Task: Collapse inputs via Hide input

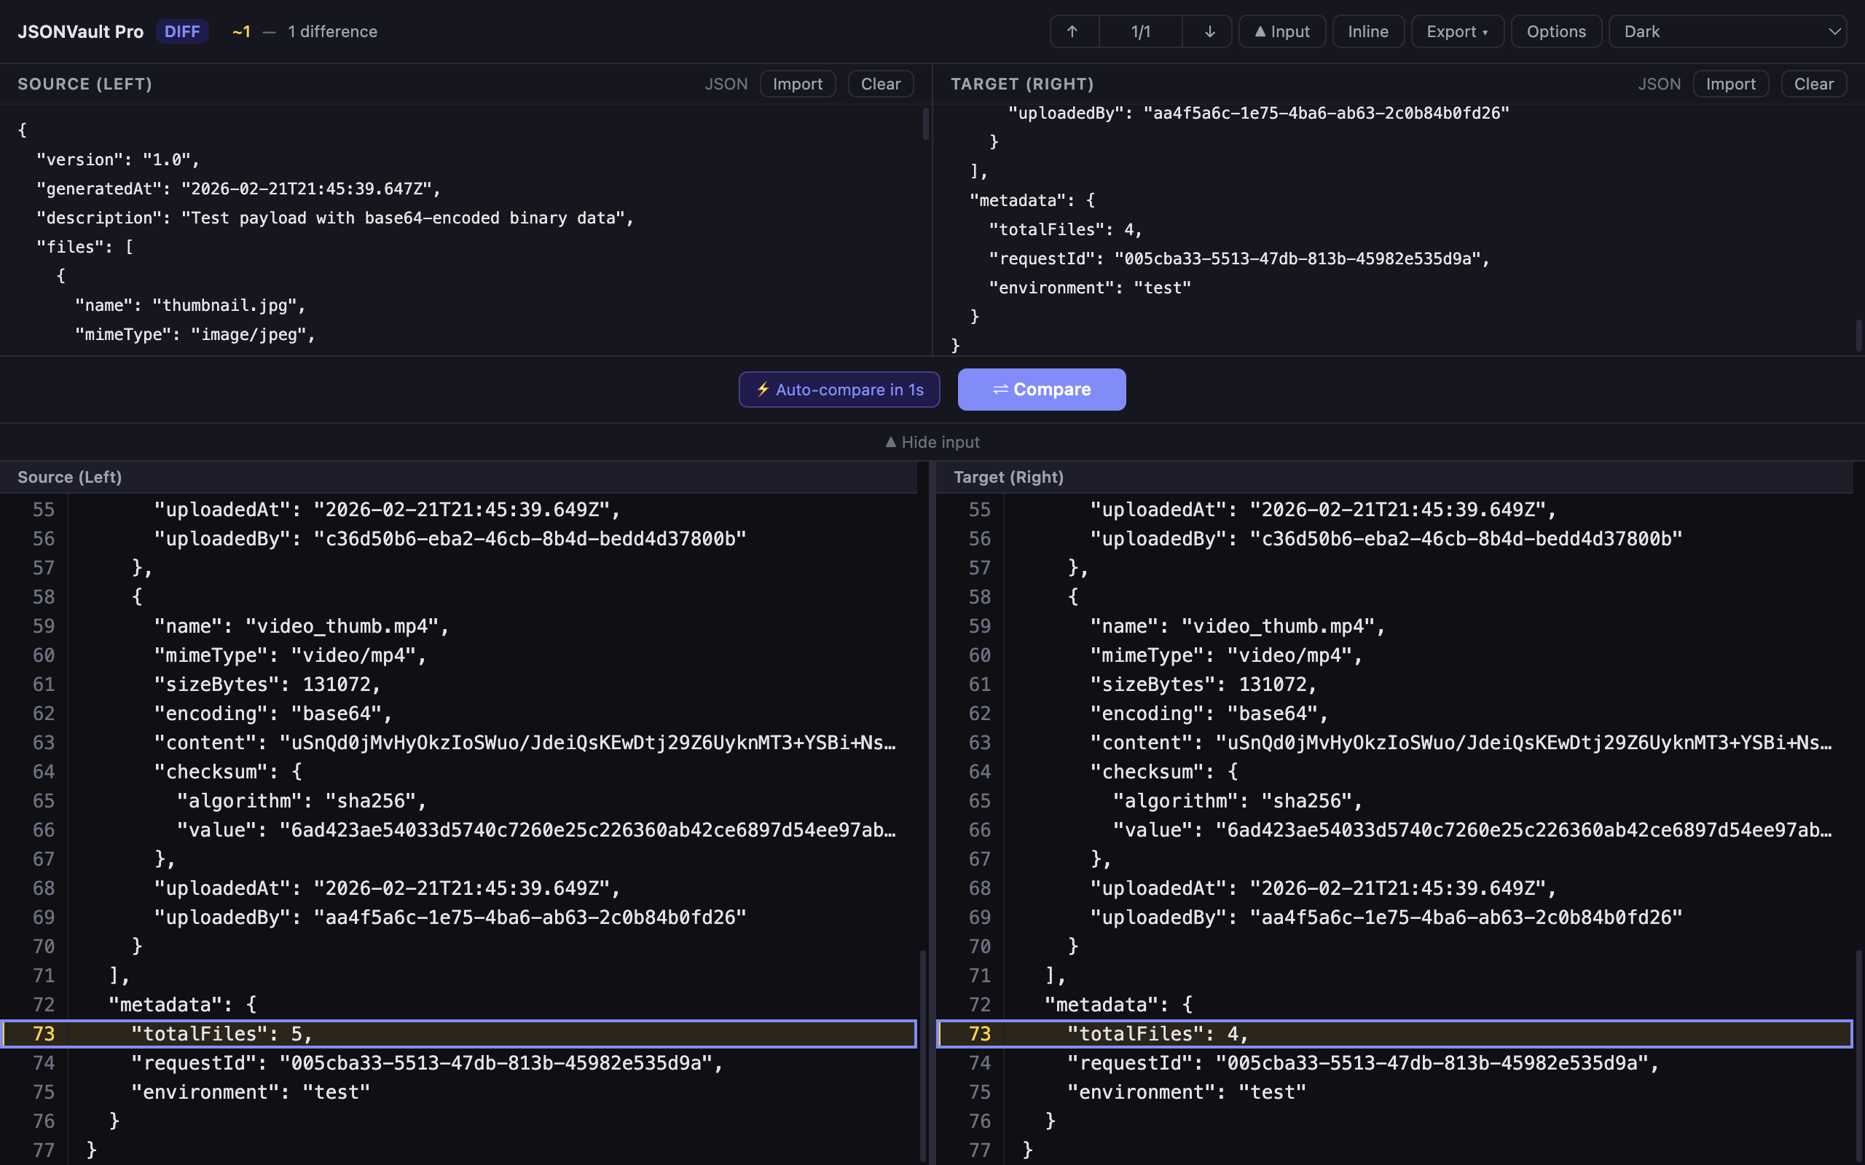Action: tap(932, 442)
